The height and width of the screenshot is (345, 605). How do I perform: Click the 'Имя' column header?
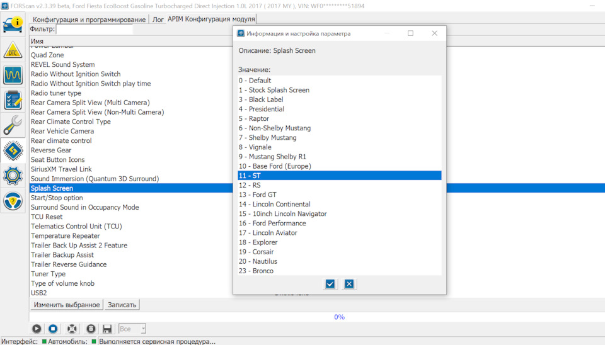pyautogui.click(x=37, y=42)
